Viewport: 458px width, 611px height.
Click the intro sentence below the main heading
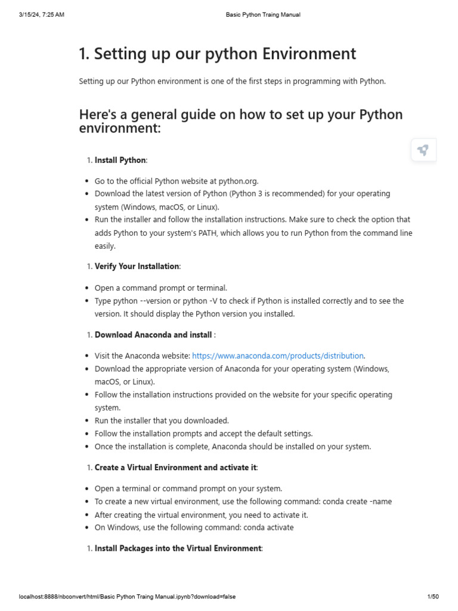pos(233,81)
